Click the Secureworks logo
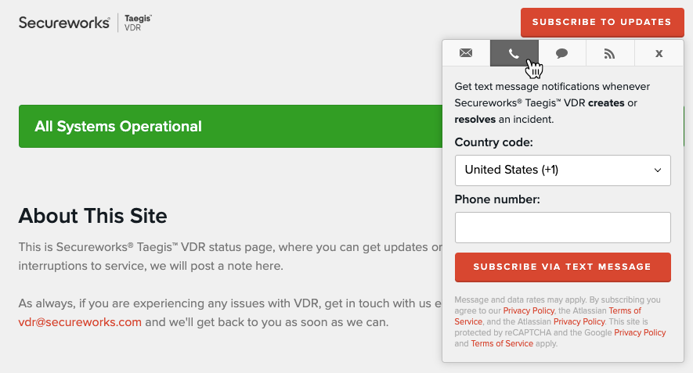The width and height of the screenshot is (693, 373). (x=64, y=23)
